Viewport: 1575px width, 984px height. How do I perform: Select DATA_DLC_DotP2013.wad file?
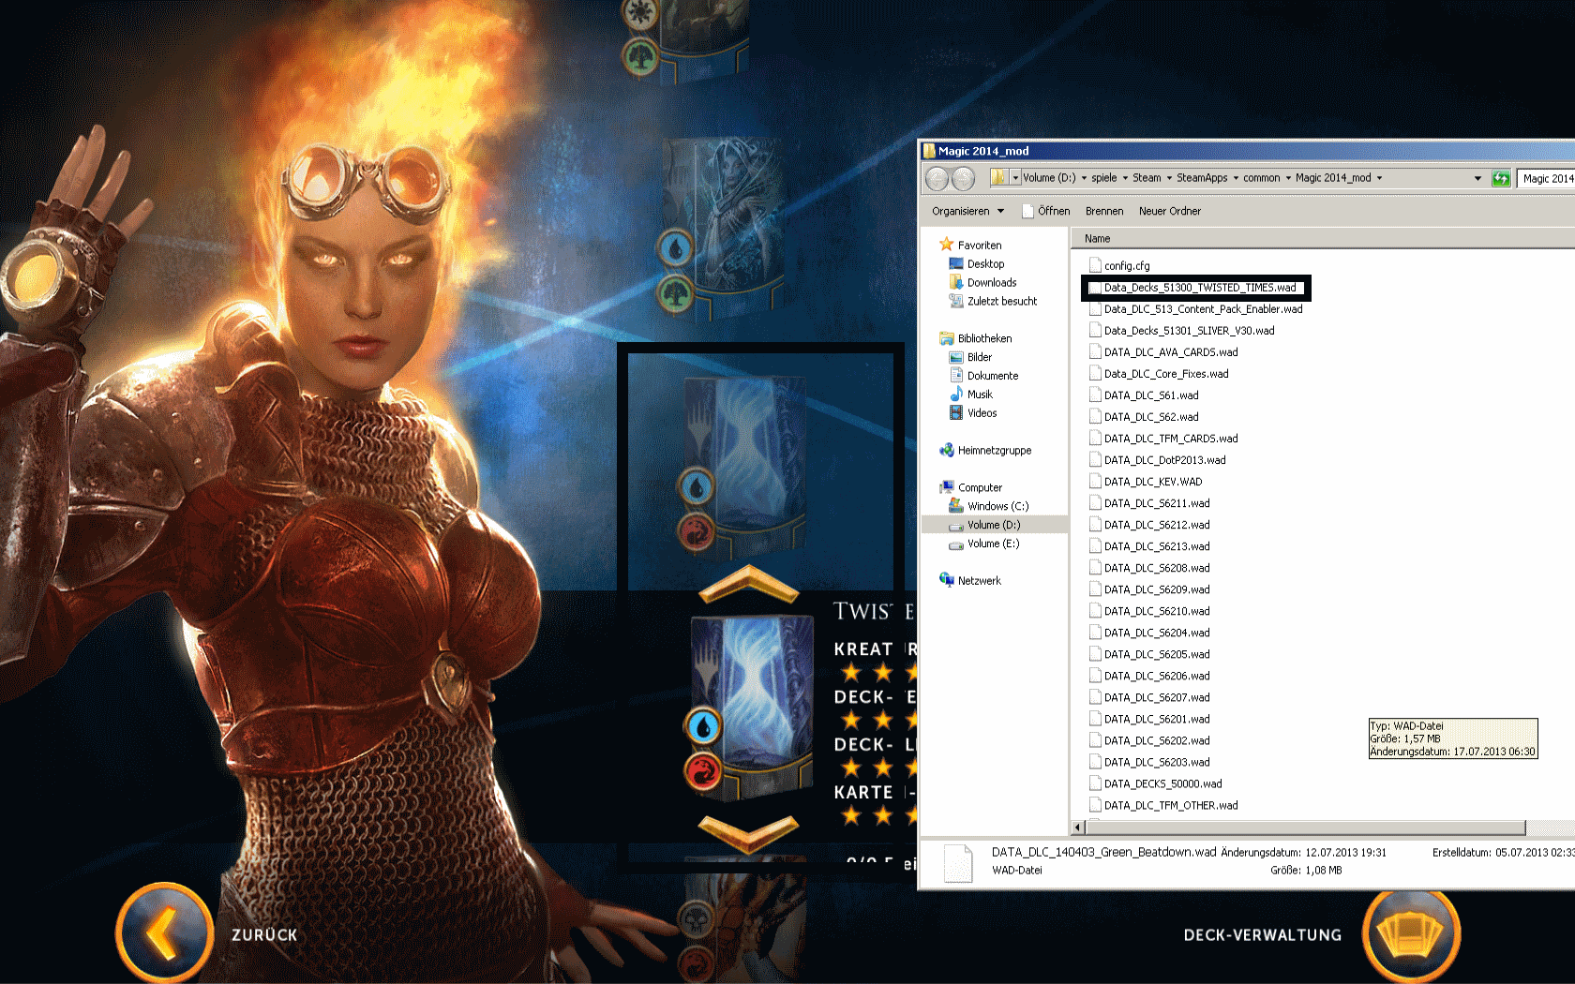pos(1157,460)
